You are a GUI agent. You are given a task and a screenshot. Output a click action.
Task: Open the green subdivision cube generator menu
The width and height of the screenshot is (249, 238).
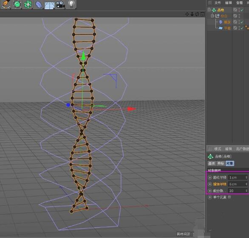17,4
